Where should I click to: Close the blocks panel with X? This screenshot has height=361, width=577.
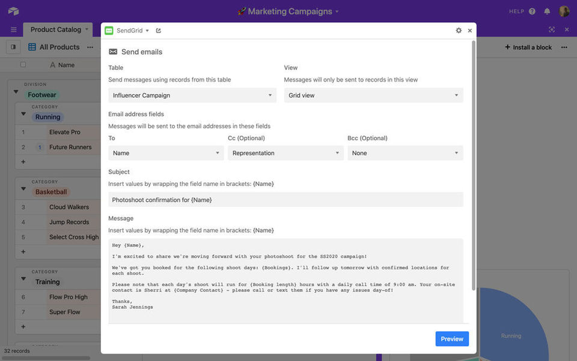pyautogui.click(x=567, y=29)
